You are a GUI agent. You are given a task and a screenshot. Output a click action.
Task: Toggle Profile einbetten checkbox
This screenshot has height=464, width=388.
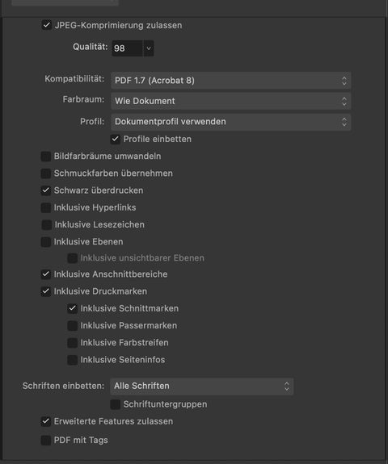point(115,139)
